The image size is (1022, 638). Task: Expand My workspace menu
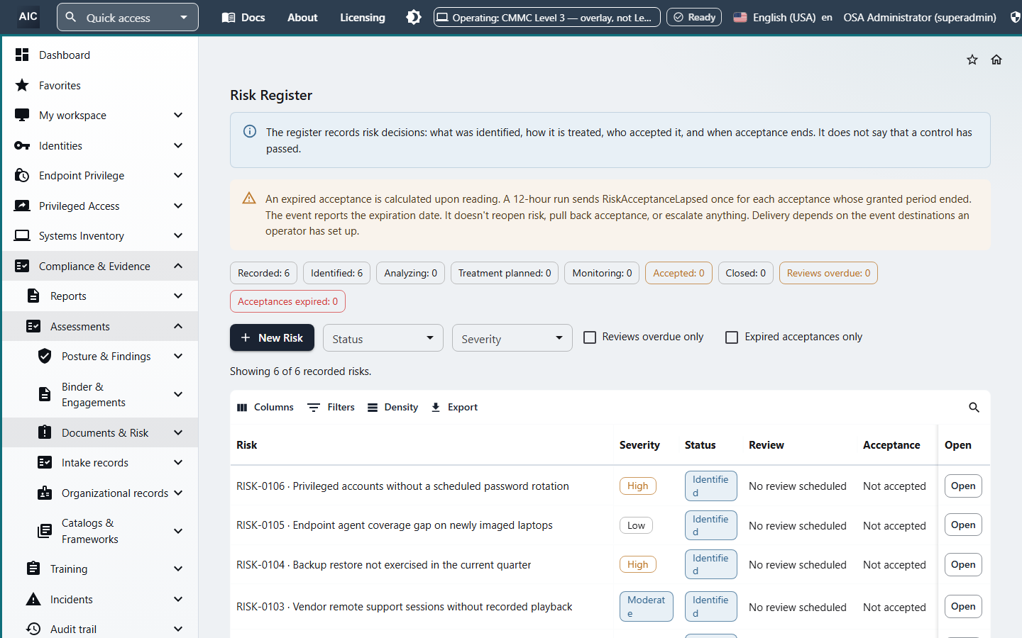[x=100, y=115]
